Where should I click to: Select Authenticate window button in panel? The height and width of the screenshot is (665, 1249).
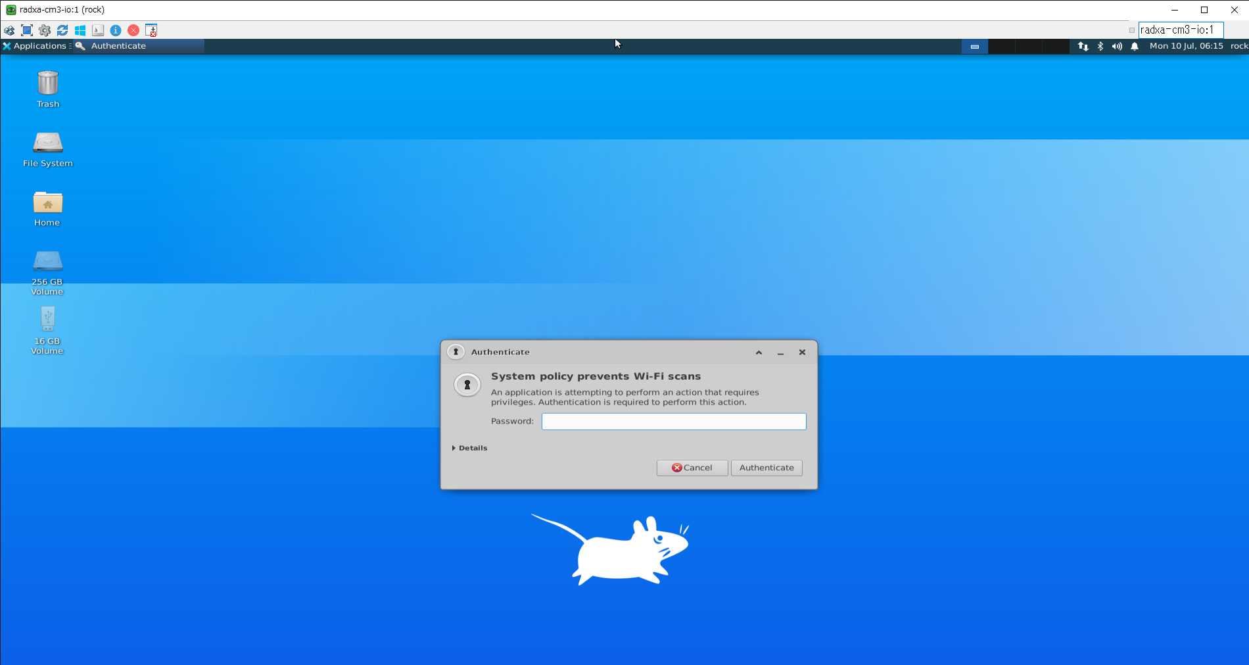click(x=139, y=46)
